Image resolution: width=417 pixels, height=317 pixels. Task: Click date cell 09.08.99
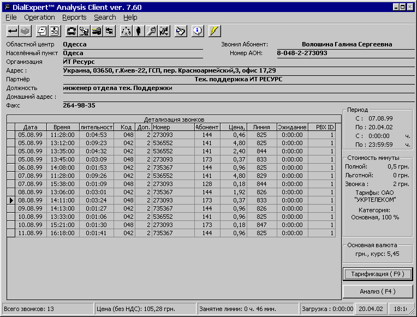click(31, 208)
